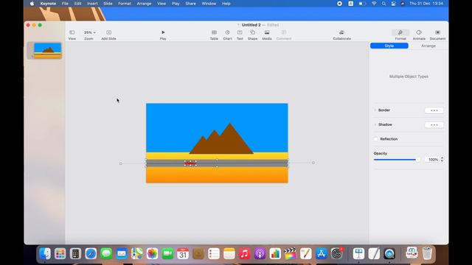Viewport: 472px width, 265px height.
Task: Open Launchpad from the Dock
Action: [60, 253]
